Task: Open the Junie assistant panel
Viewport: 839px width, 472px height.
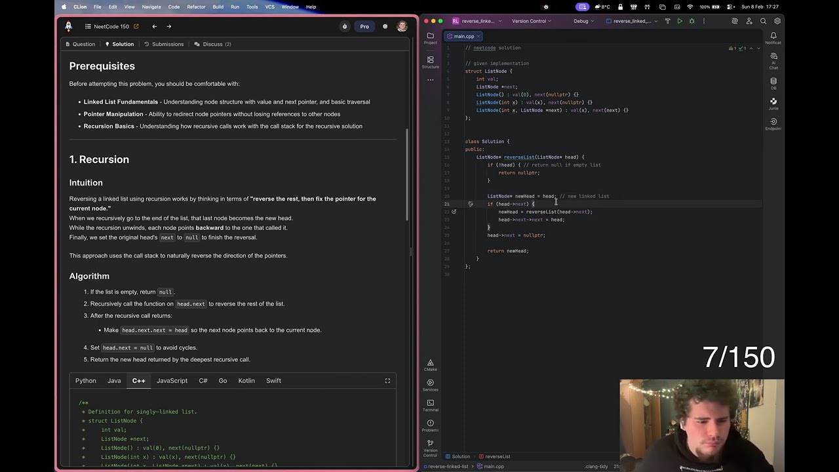Action: [x=773, y=104]
